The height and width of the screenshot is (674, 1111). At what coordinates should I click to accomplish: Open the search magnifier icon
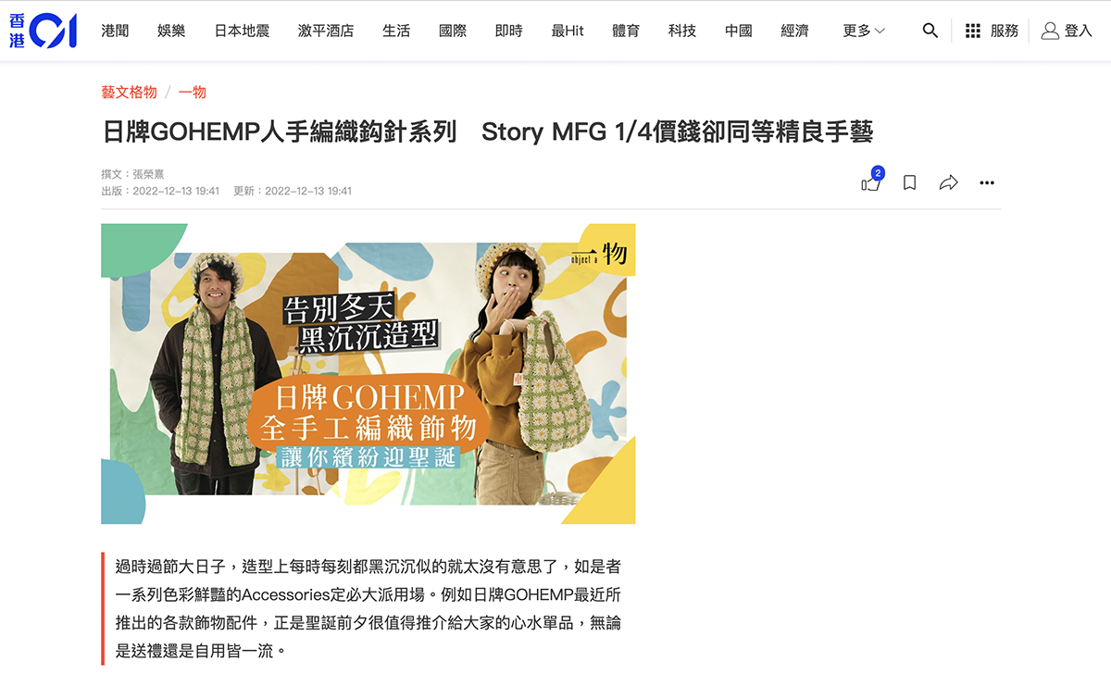coord(930,31)
